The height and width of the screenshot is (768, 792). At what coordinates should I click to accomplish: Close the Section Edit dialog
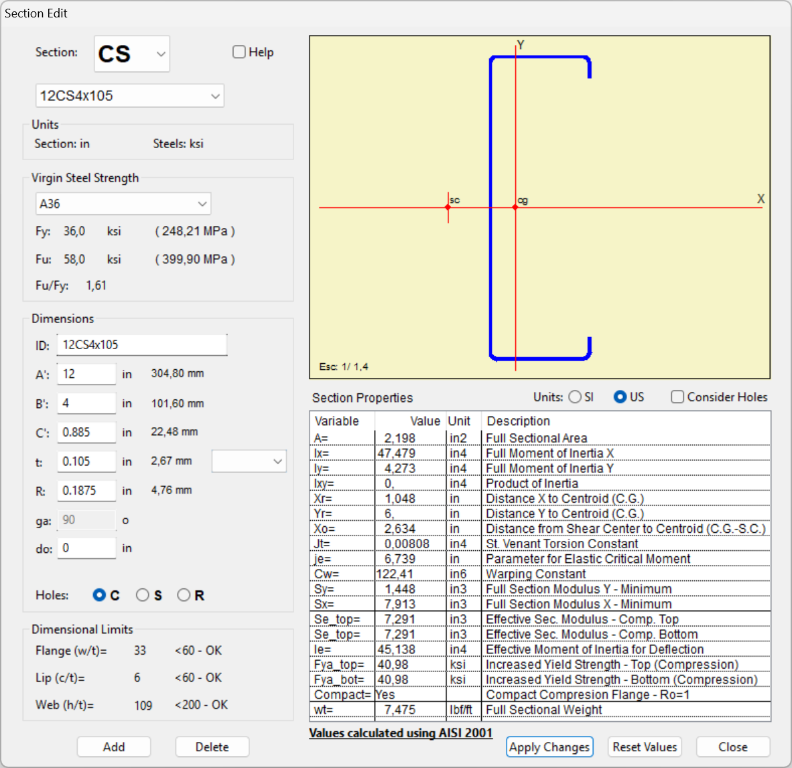(x=733, y=747)
